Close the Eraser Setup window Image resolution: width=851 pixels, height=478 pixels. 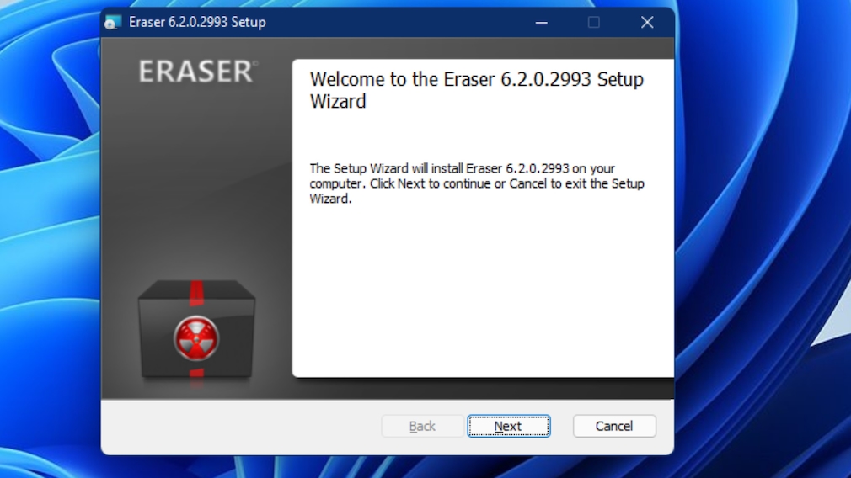click(x=647, y=23)
